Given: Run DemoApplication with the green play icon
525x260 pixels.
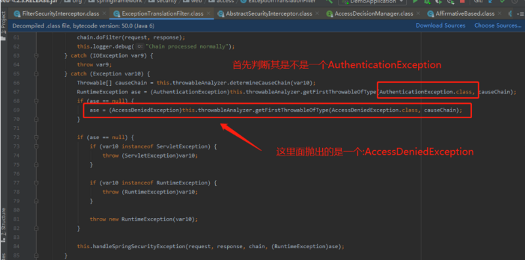Looking at the screenshot, I should (x=415, y=2).
